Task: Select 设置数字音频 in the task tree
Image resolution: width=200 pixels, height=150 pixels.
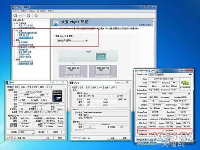Action: [x=24, y=55]
